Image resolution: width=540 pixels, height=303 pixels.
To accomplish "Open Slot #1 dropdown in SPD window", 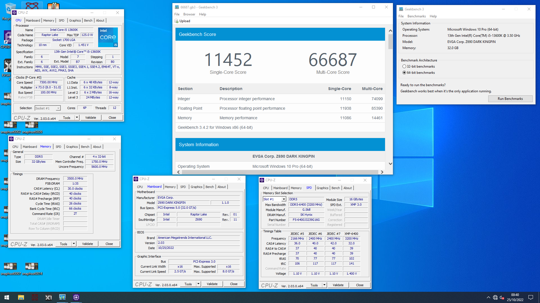I will (x=284, y=199).
